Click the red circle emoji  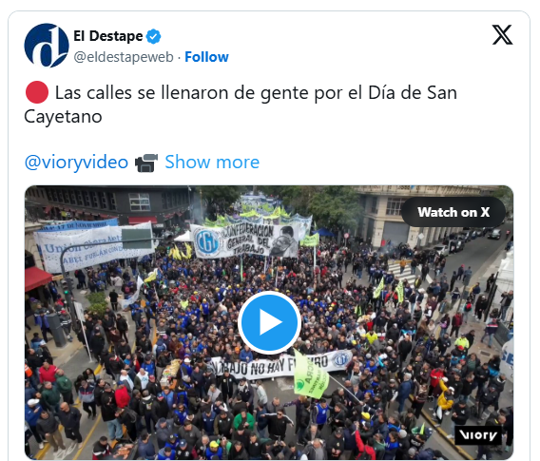click(x=37, y=92)
